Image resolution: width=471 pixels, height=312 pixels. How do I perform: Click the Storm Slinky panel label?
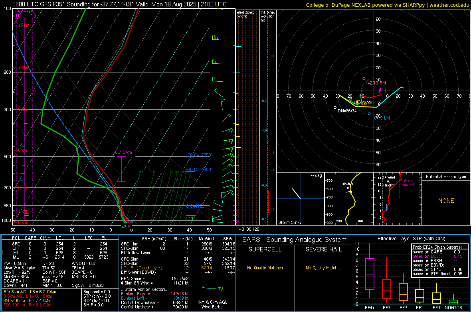(x=289, y=222)
